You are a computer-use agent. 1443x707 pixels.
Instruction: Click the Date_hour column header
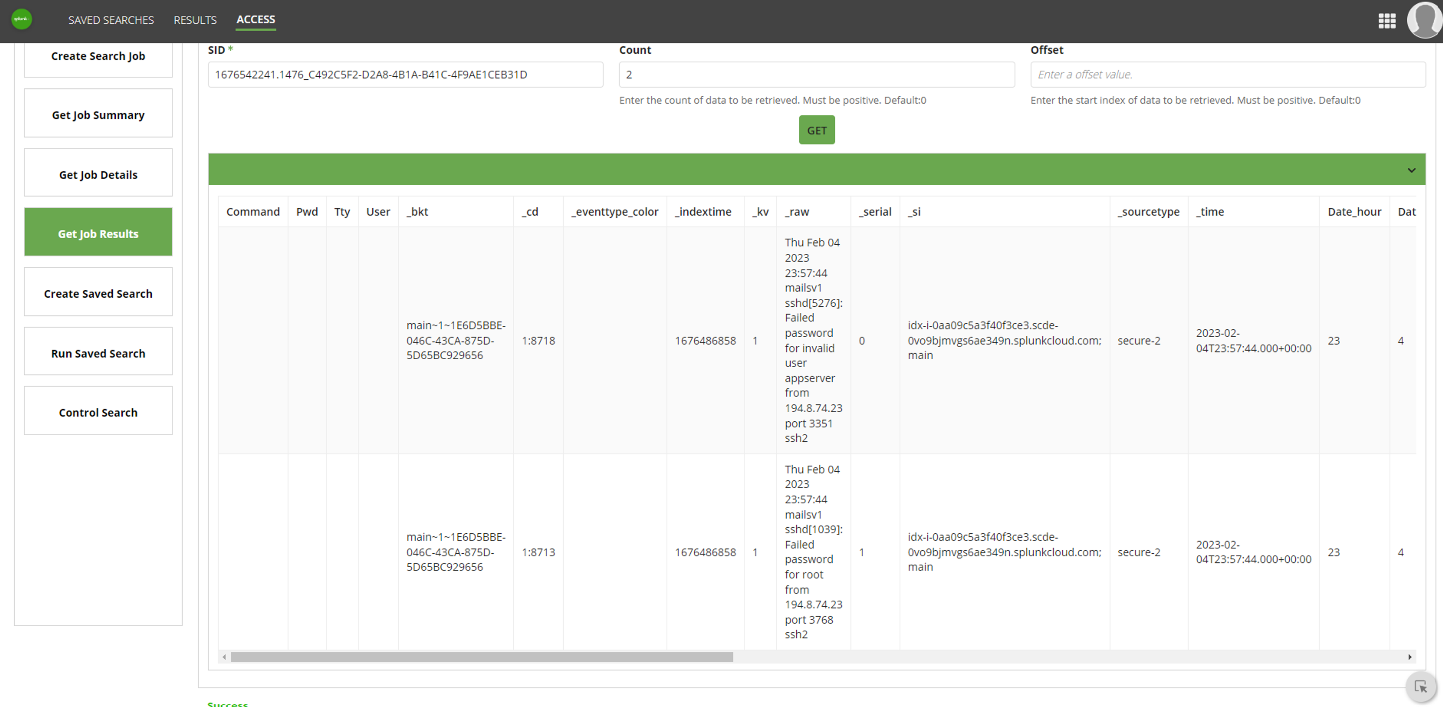click(x=1354, y=212)
